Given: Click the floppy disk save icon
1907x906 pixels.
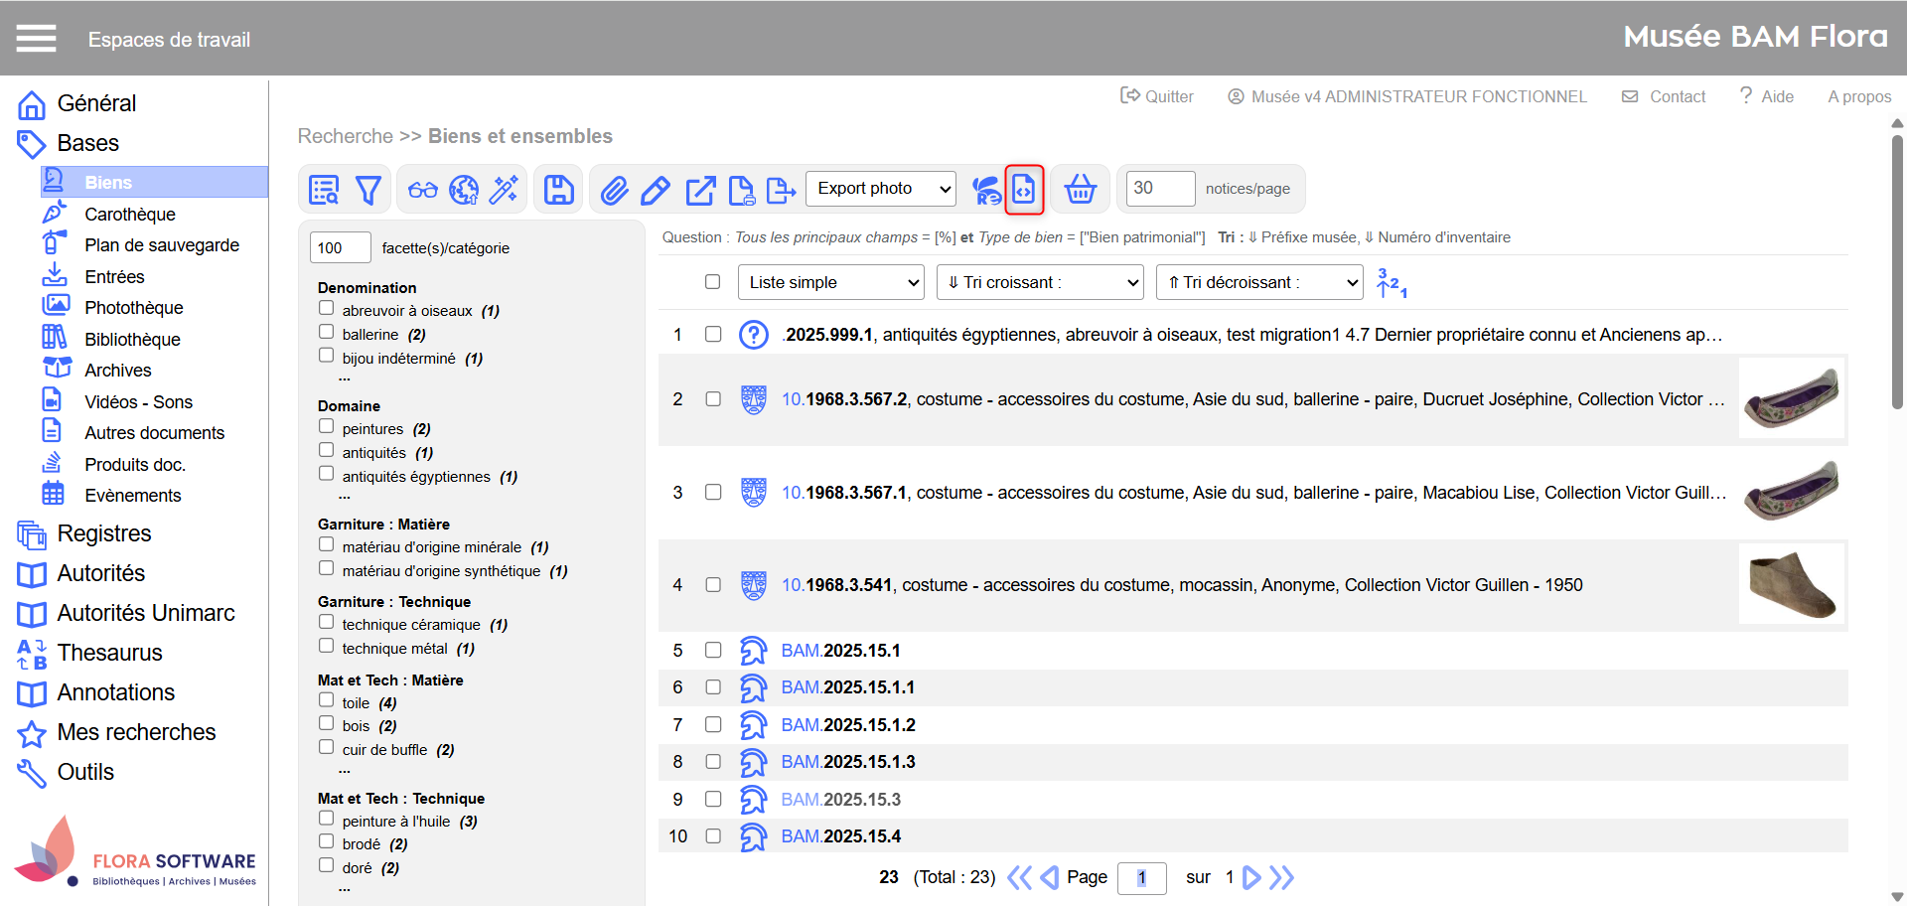Looking at the screenshot, I should pos(558,190).
